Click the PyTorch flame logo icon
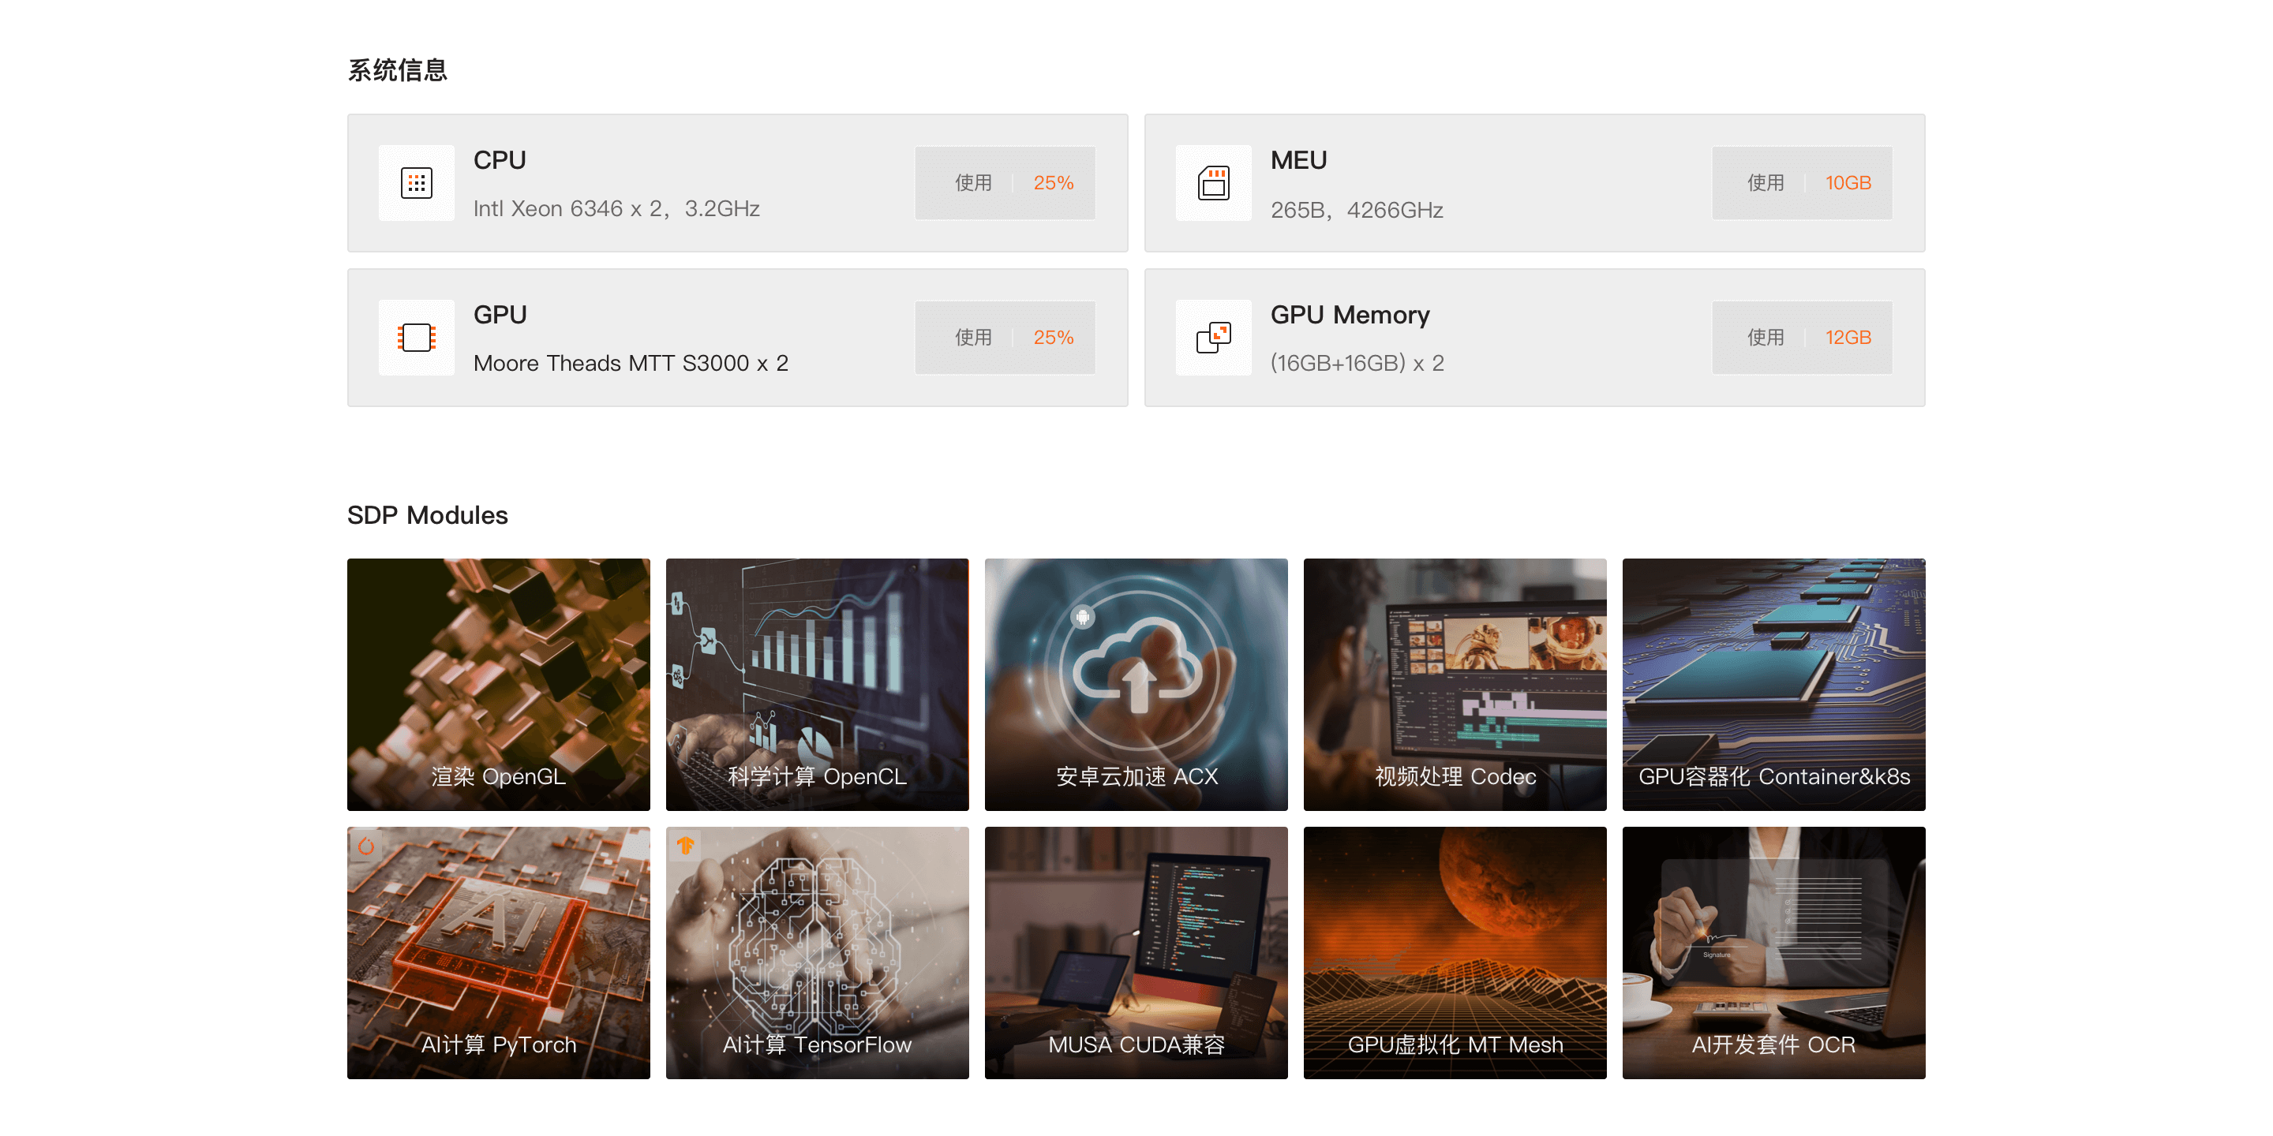2273x1136 pixels. (x=366, y=846)
